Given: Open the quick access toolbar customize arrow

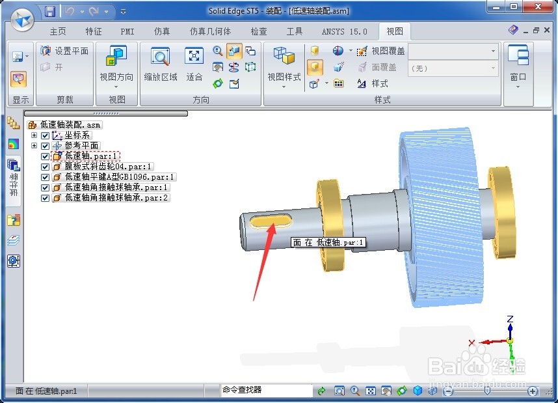Looking at the screenshot, I should pyautogui.click(x=123, y=12).
